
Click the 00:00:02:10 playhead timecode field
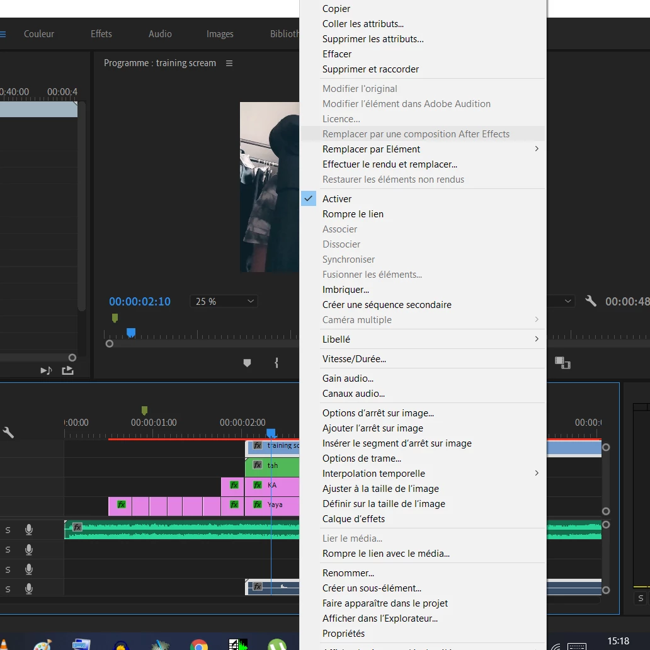pyautogui.click(x=140, y=301)
